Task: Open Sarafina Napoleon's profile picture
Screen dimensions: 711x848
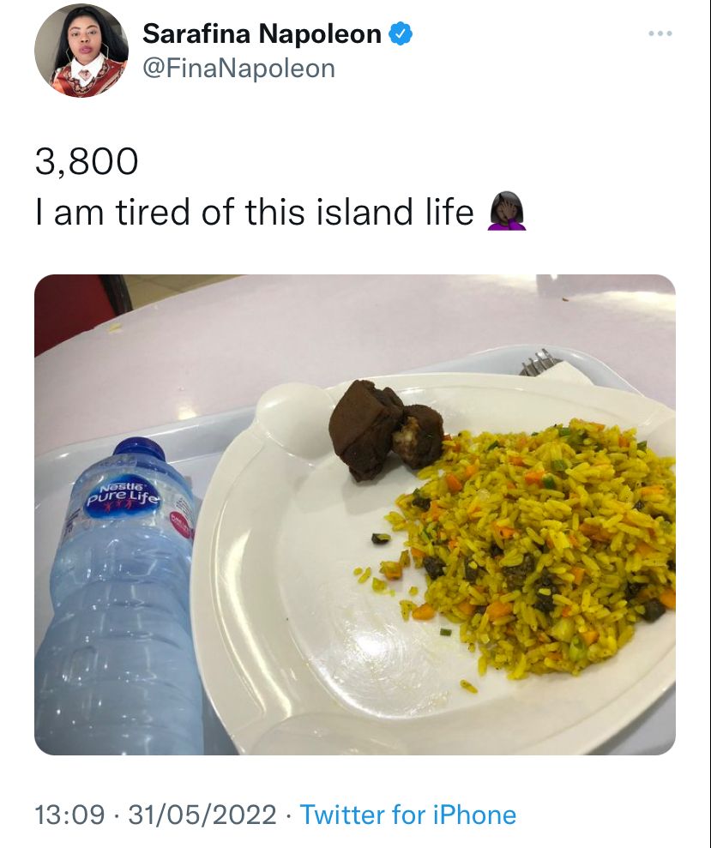Action: pyautogui.click(x=81, y=51)
